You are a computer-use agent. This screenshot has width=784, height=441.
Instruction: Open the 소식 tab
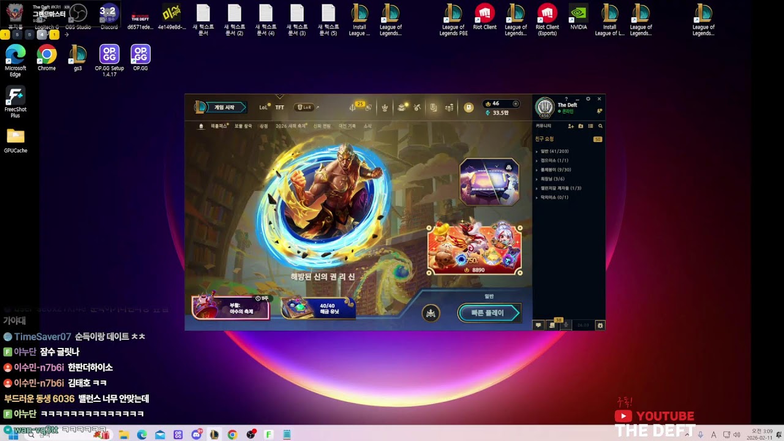tap(367, 126)
